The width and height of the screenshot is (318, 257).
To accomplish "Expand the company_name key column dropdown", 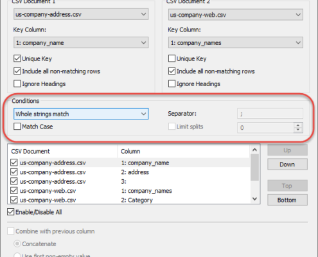I will click(x=81, y=42).
